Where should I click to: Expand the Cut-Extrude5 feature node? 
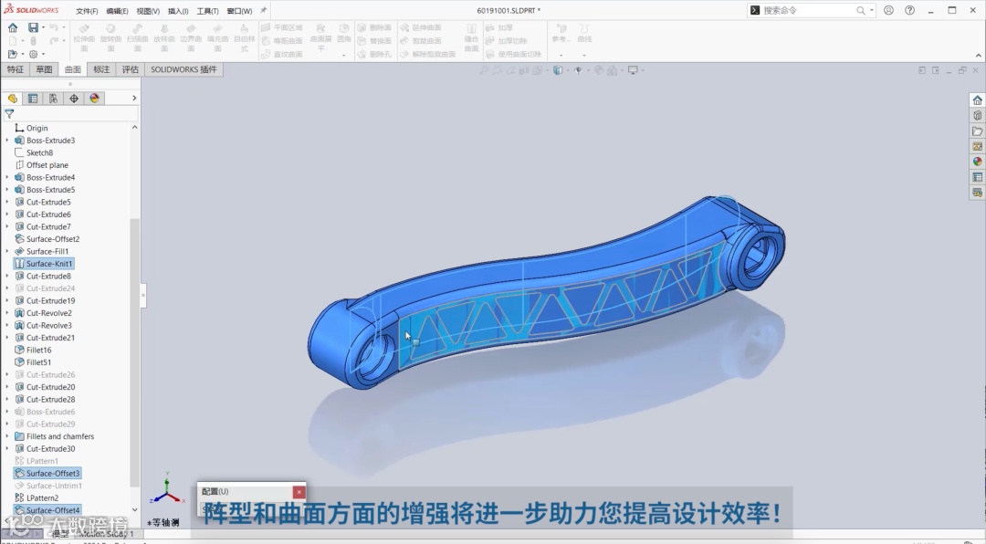pos(7,202)
